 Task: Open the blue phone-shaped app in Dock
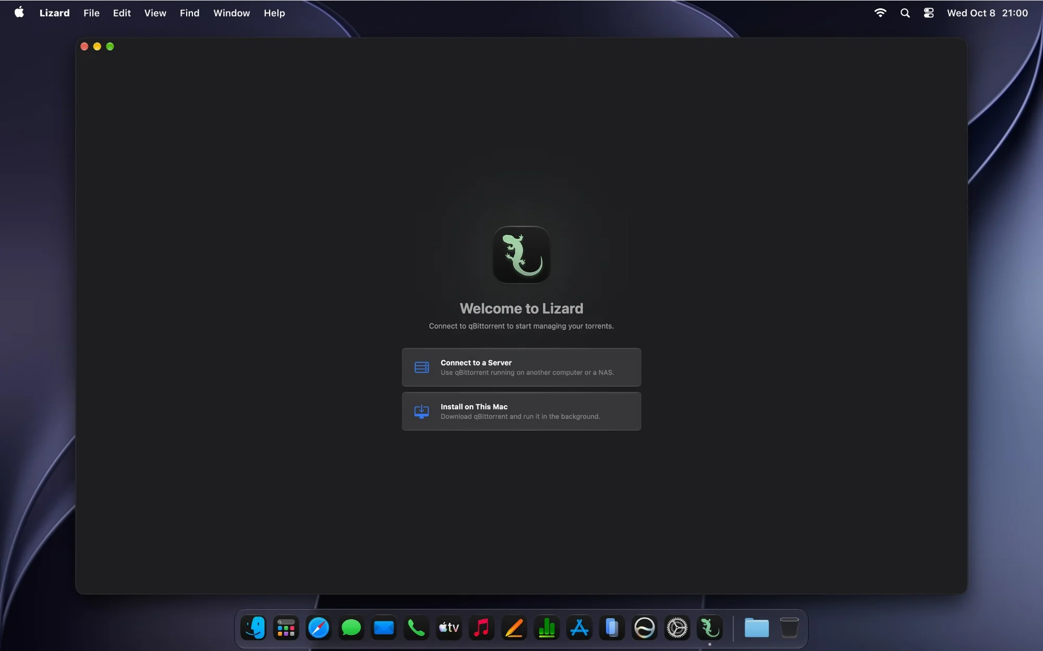tap(612, 628)
